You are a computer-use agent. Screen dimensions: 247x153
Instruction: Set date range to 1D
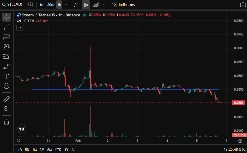pyautogui.click(x=20, y=150)
